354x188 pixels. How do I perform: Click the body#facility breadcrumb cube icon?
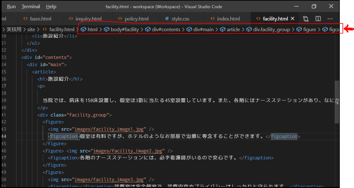(107, 29)
